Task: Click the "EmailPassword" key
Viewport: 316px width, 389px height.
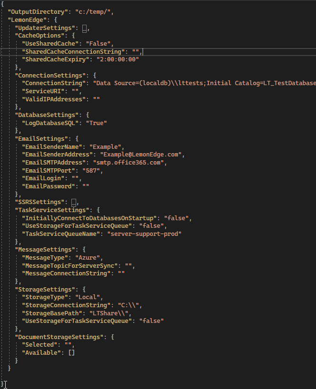Action: pos(49,186)
